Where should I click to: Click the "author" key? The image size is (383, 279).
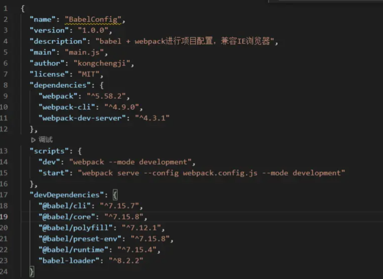pos(47,63)
